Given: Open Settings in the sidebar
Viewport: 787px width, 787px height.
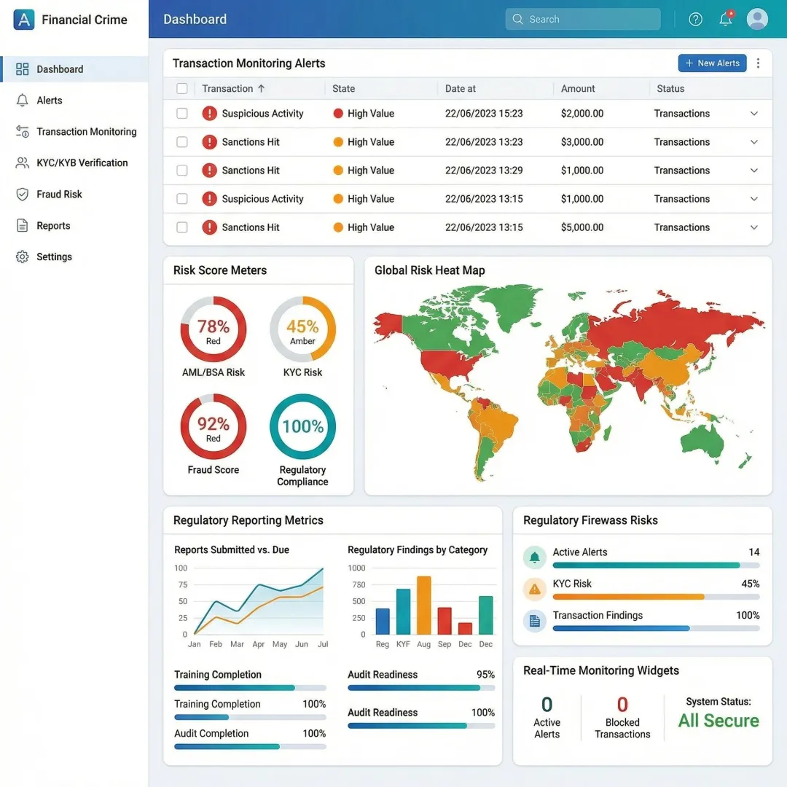Looking at the screenshot, I should (74, 257).
